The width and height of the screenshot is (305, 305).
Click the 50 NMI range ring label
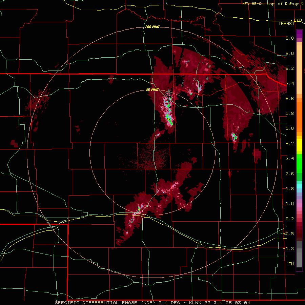tap(152, 90)
